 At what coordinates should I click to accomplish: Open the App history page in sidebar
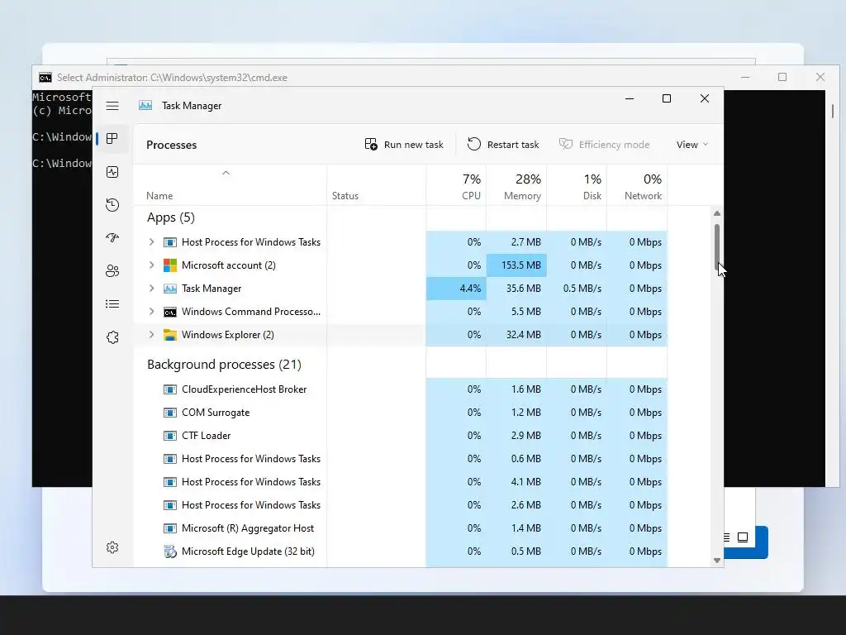click(x=112, y=205)
